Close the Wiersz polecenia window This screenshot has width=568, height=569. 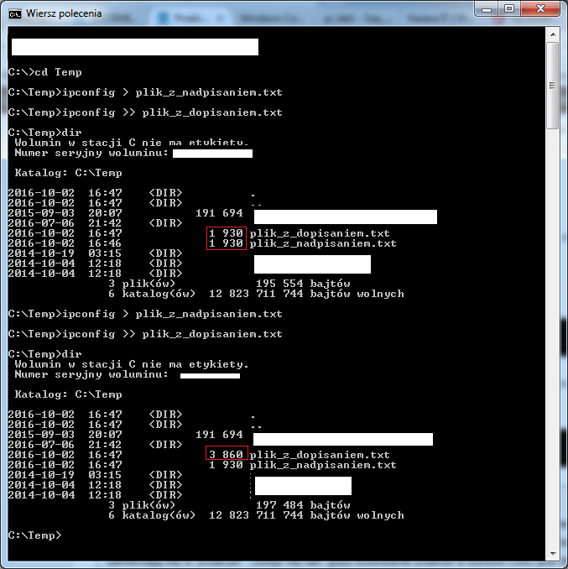[x=542, y=8]
